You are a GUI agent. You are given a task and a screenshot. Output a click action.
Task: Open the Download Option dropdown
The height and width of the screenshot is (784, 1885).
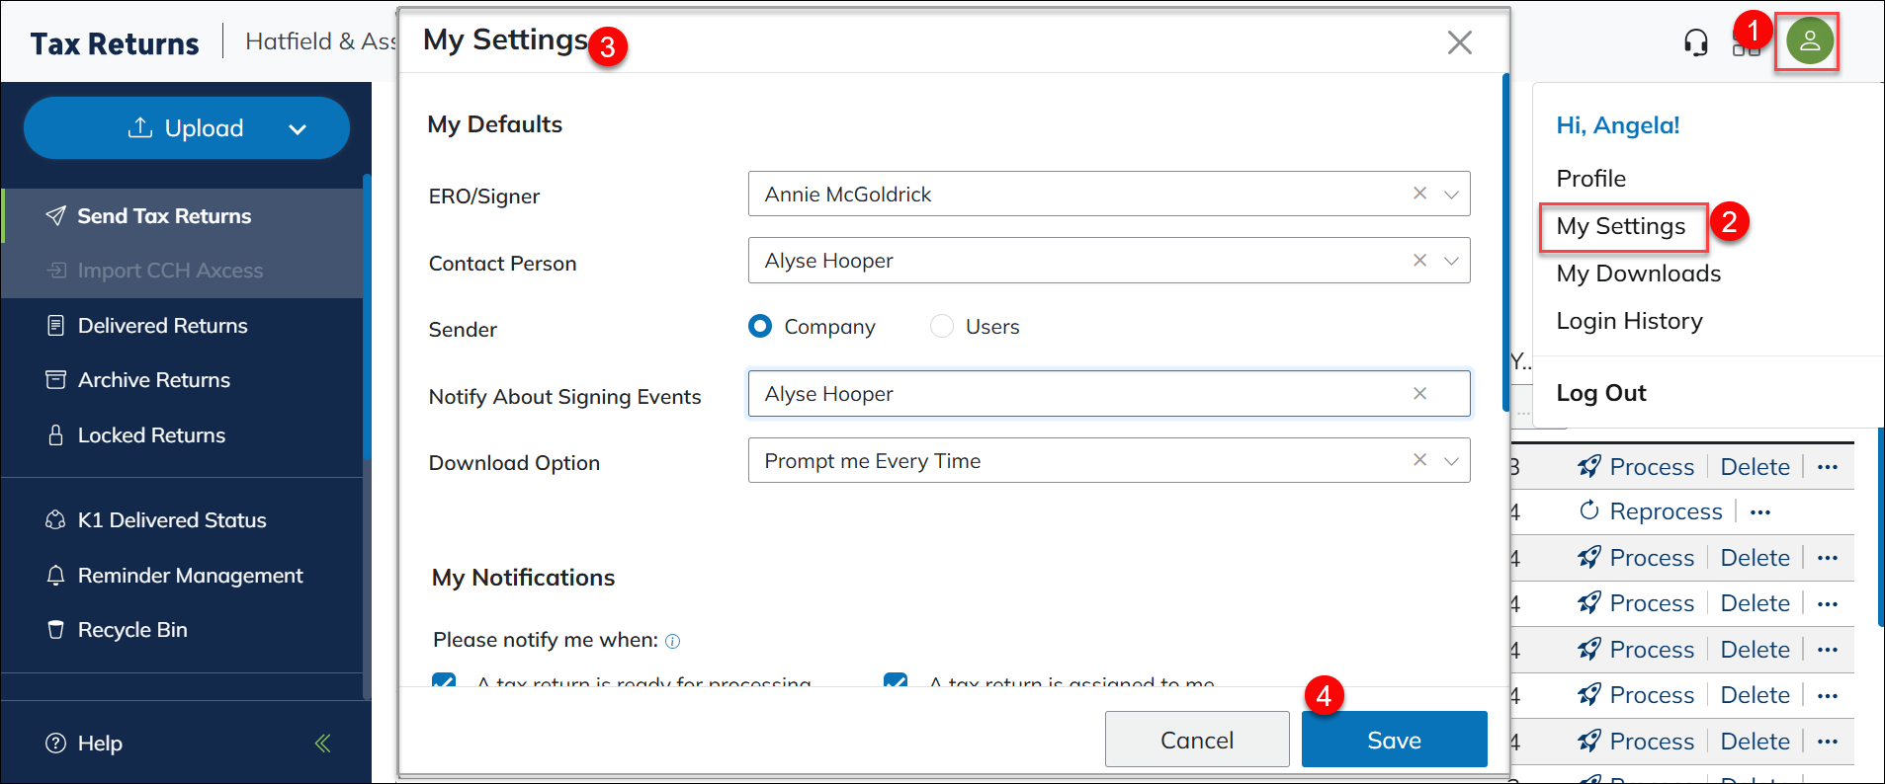point(1451,461)
